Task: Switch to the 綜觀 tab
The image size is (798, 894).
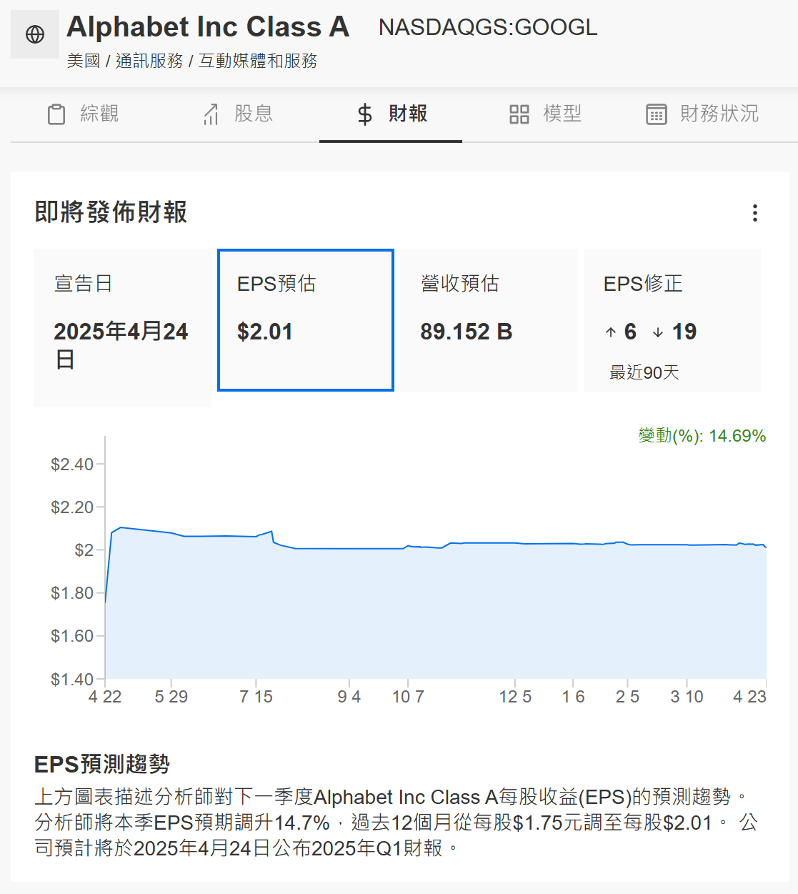Action: tap(82, 114)
